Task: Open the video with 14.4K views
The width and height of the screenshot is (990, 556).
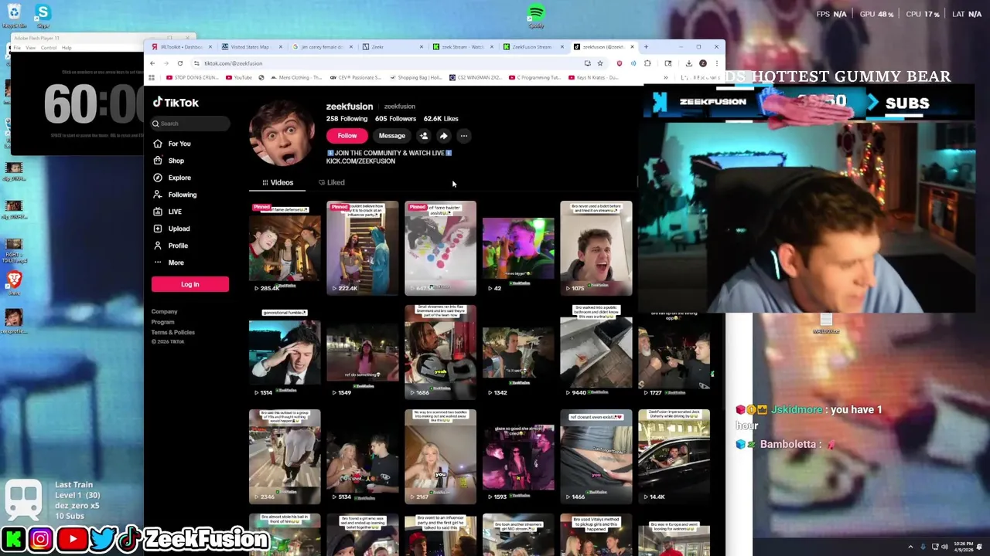Action: point(674,456)
